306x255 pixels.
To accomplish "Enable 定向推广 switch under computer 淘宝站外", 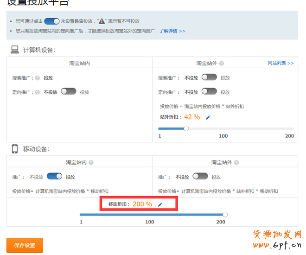I will [209, 92].
